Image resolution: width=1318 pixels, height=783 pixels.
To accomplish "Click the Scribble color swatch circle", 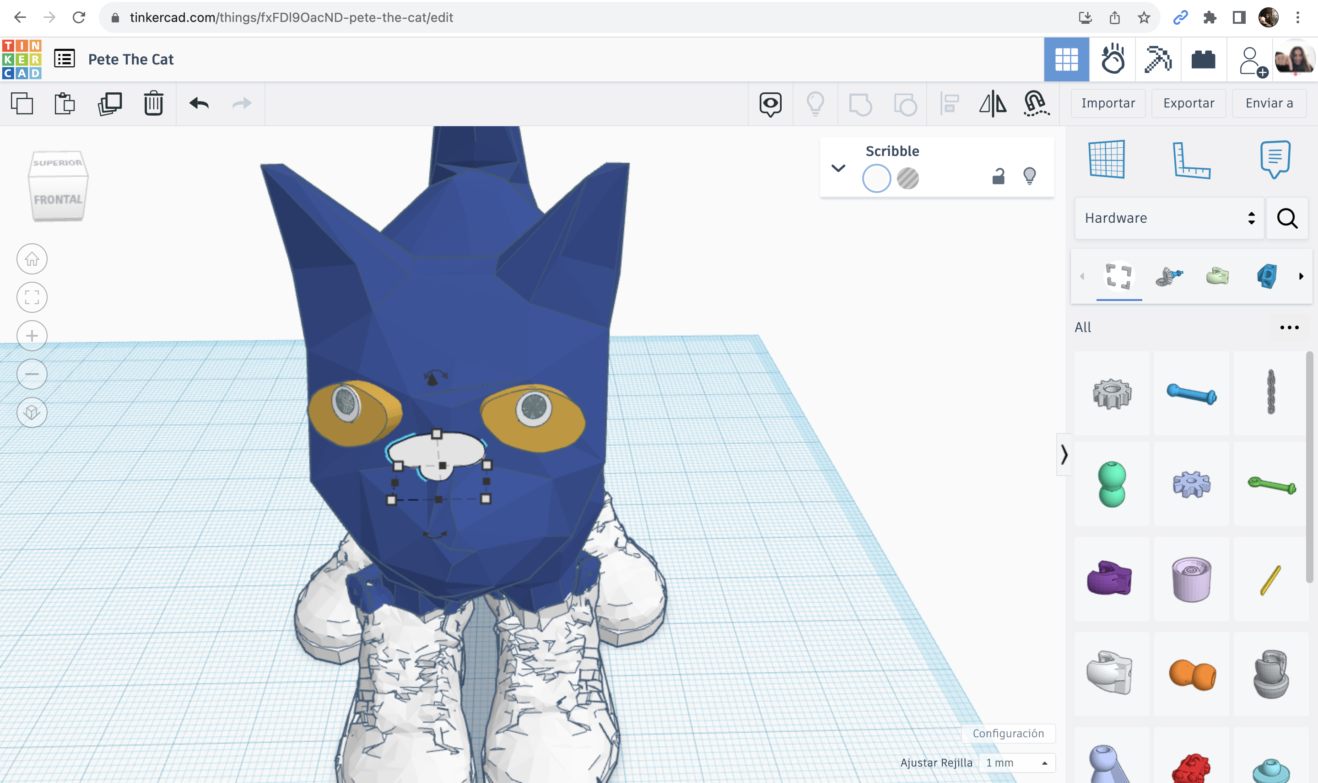I will 876,178.
